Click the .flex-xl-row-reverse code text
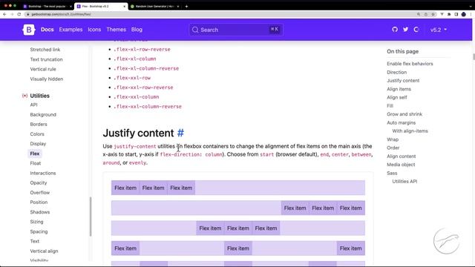The width and height of the screenshot is (475, 267). coord(142,49)
